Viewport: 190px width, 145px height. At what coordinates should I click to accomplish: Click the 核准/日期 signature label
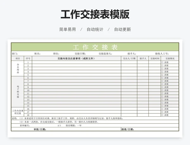(128, 130)
